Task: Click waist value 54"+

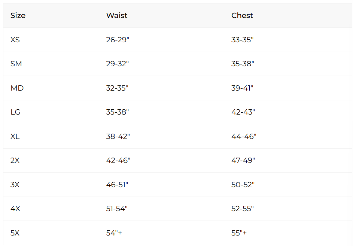Action: [114, 233]
